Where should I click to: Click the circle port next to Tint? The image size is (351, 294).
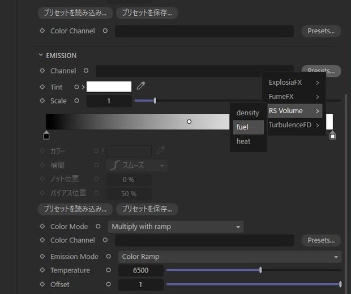click(76, 87)
